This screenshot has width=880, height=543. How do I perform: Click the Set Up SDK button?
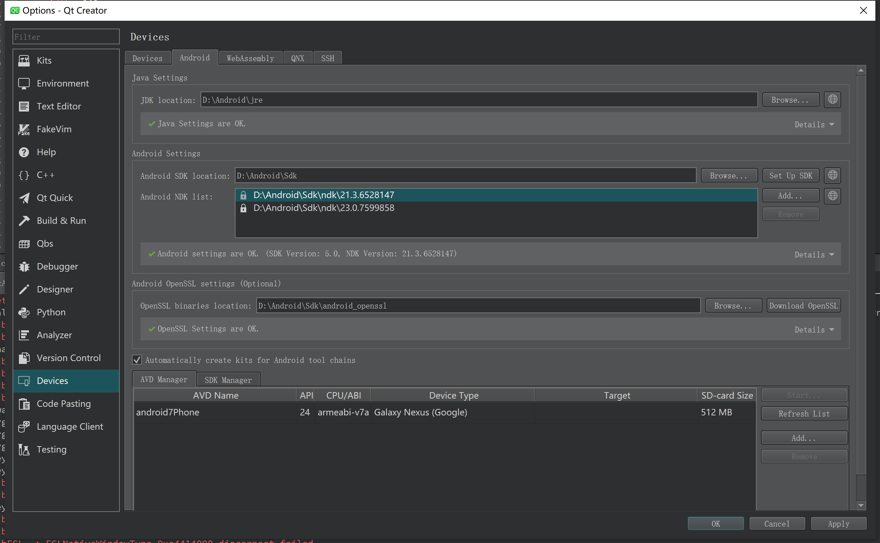tap(791, 176)
